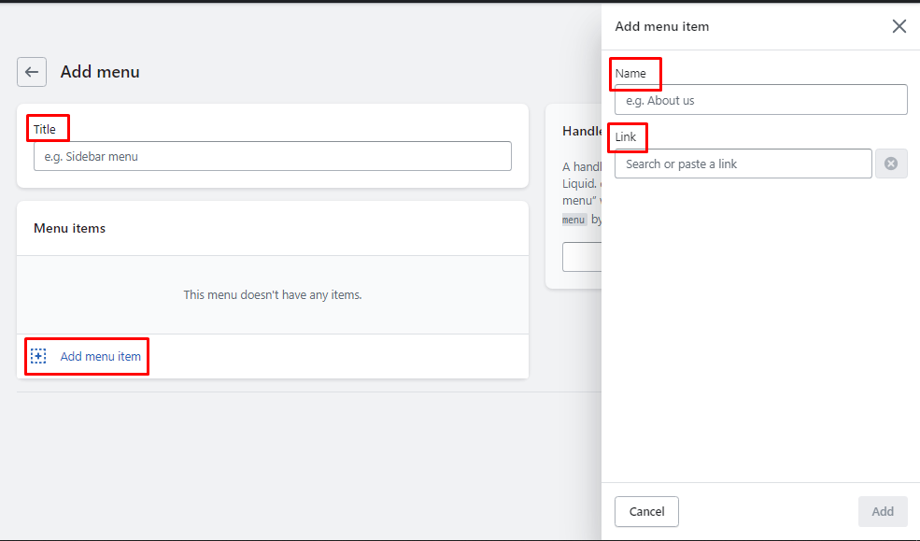Click the 'Link' field label
920x541 pixels.
tap(626, 137)
